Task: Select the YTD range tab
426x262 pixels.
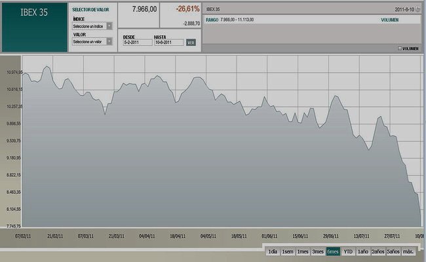Action: [348, 252]
